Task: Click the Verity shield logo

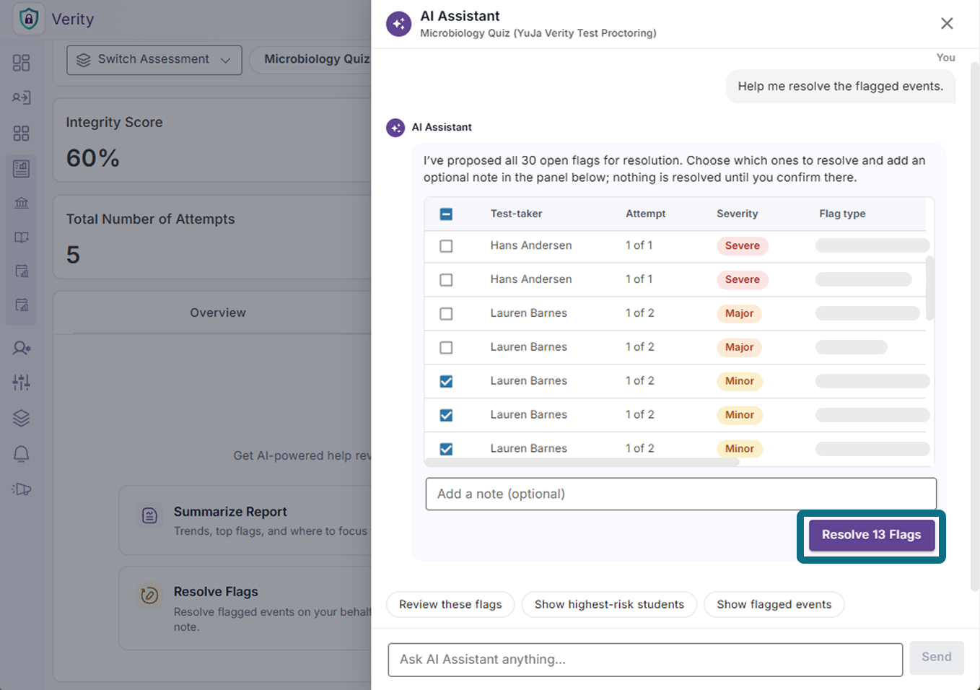Action: point(29,18)
